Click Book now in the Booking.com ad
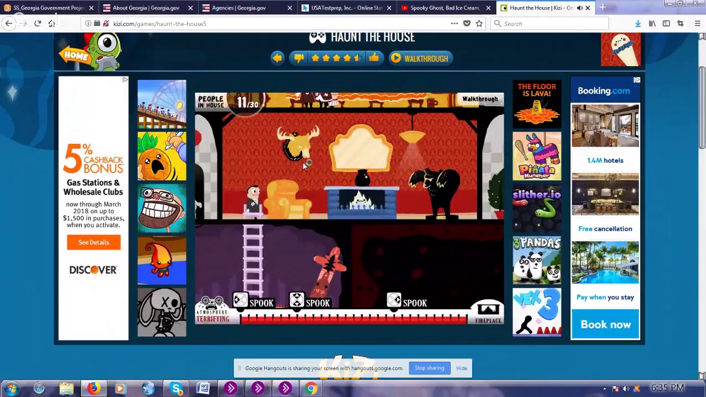The image size is (706, 397). point(605,324)
